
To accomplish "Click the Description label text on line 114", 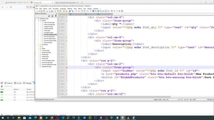I will [122, 44].
